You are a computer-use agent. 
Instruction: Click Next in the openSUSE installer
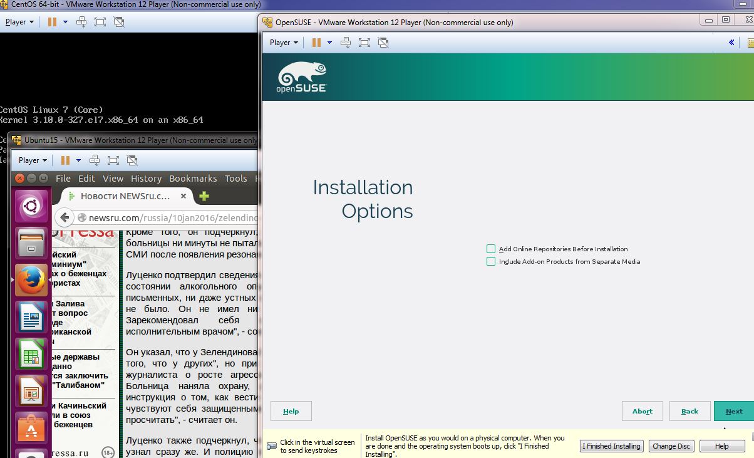tap(733, 411)
